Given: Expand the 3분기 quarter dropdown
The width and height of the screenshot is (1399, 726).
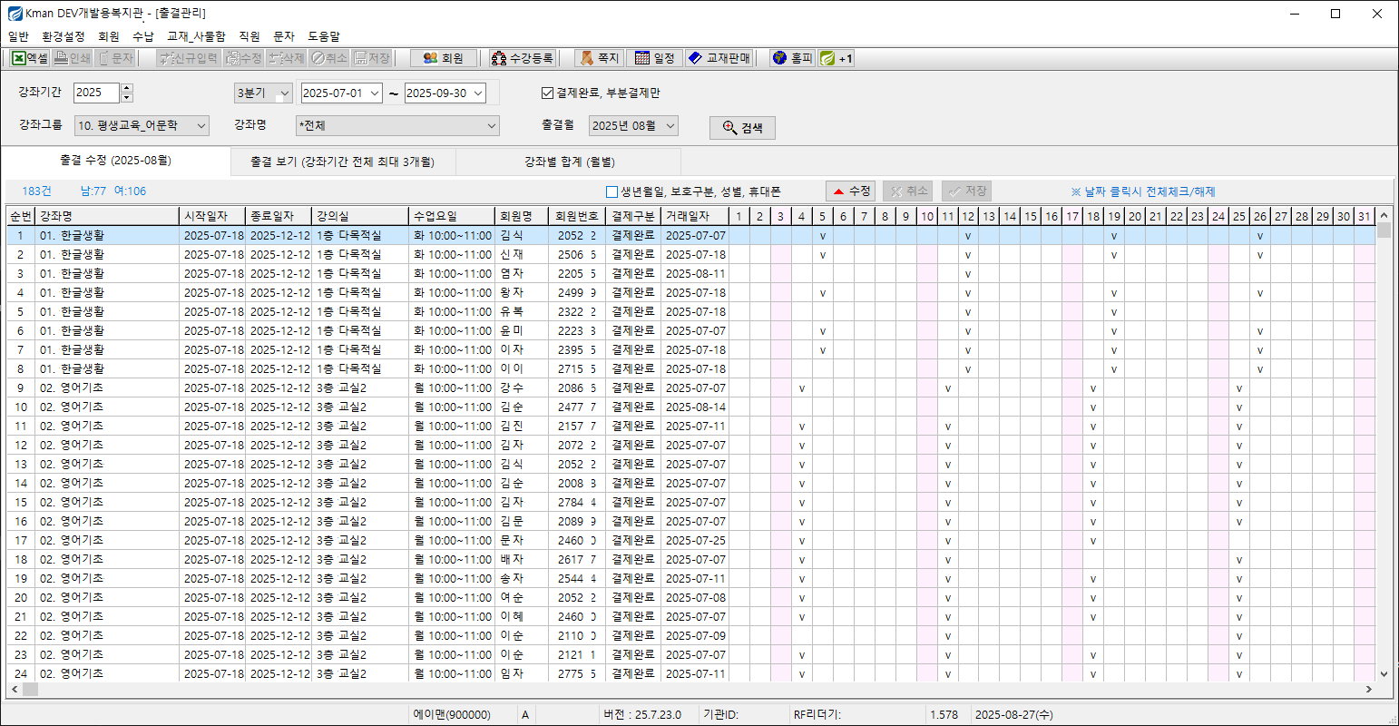Looking at the screenshot, I should coord(284,93).
